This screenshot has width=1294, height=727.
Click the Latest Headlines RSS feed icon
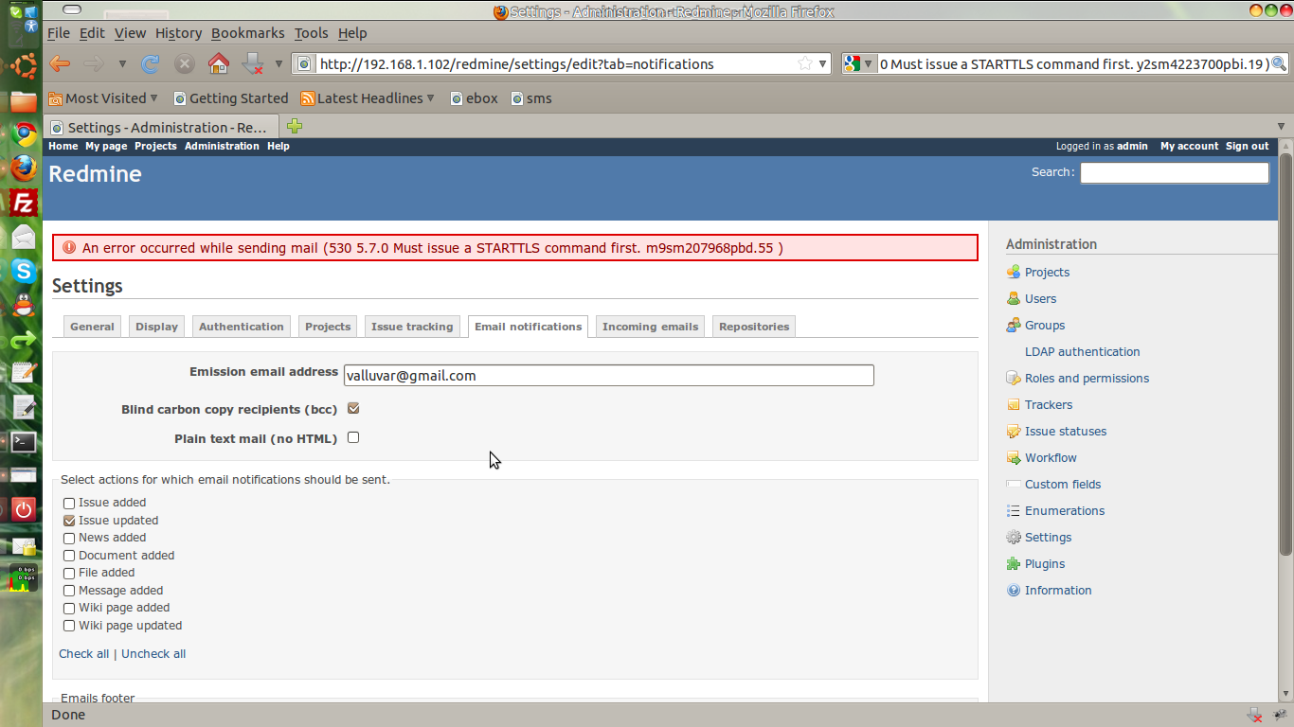(x=307, y=98)
